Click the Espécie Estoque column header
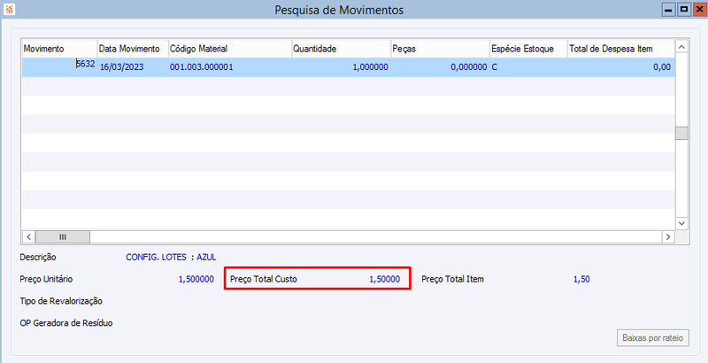The width and height of the screenshot is (708, 363). pyautogui.click(x=528, y=49)
